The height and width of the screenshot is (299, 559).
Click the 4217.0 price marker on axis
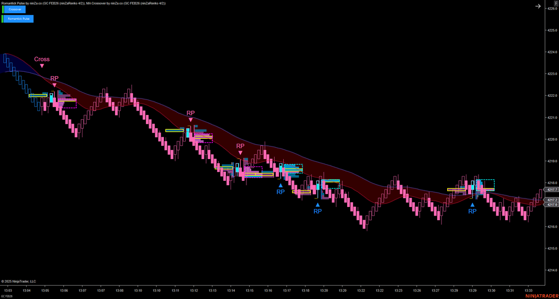(552, 204)
